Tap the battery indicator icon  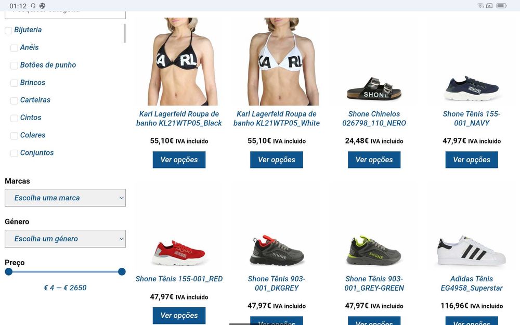click(x=501, y=6)
